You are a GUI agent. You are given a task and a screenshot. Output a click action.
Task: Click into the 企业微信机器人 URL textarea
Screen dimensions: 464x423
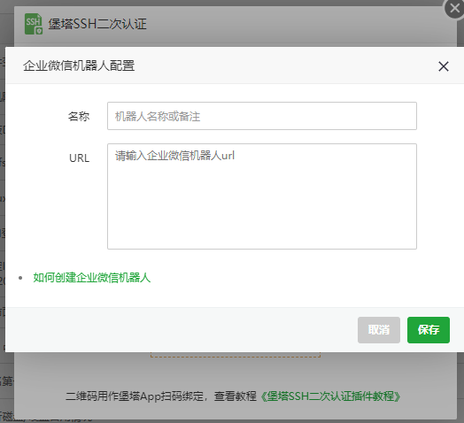click(262, 196)
